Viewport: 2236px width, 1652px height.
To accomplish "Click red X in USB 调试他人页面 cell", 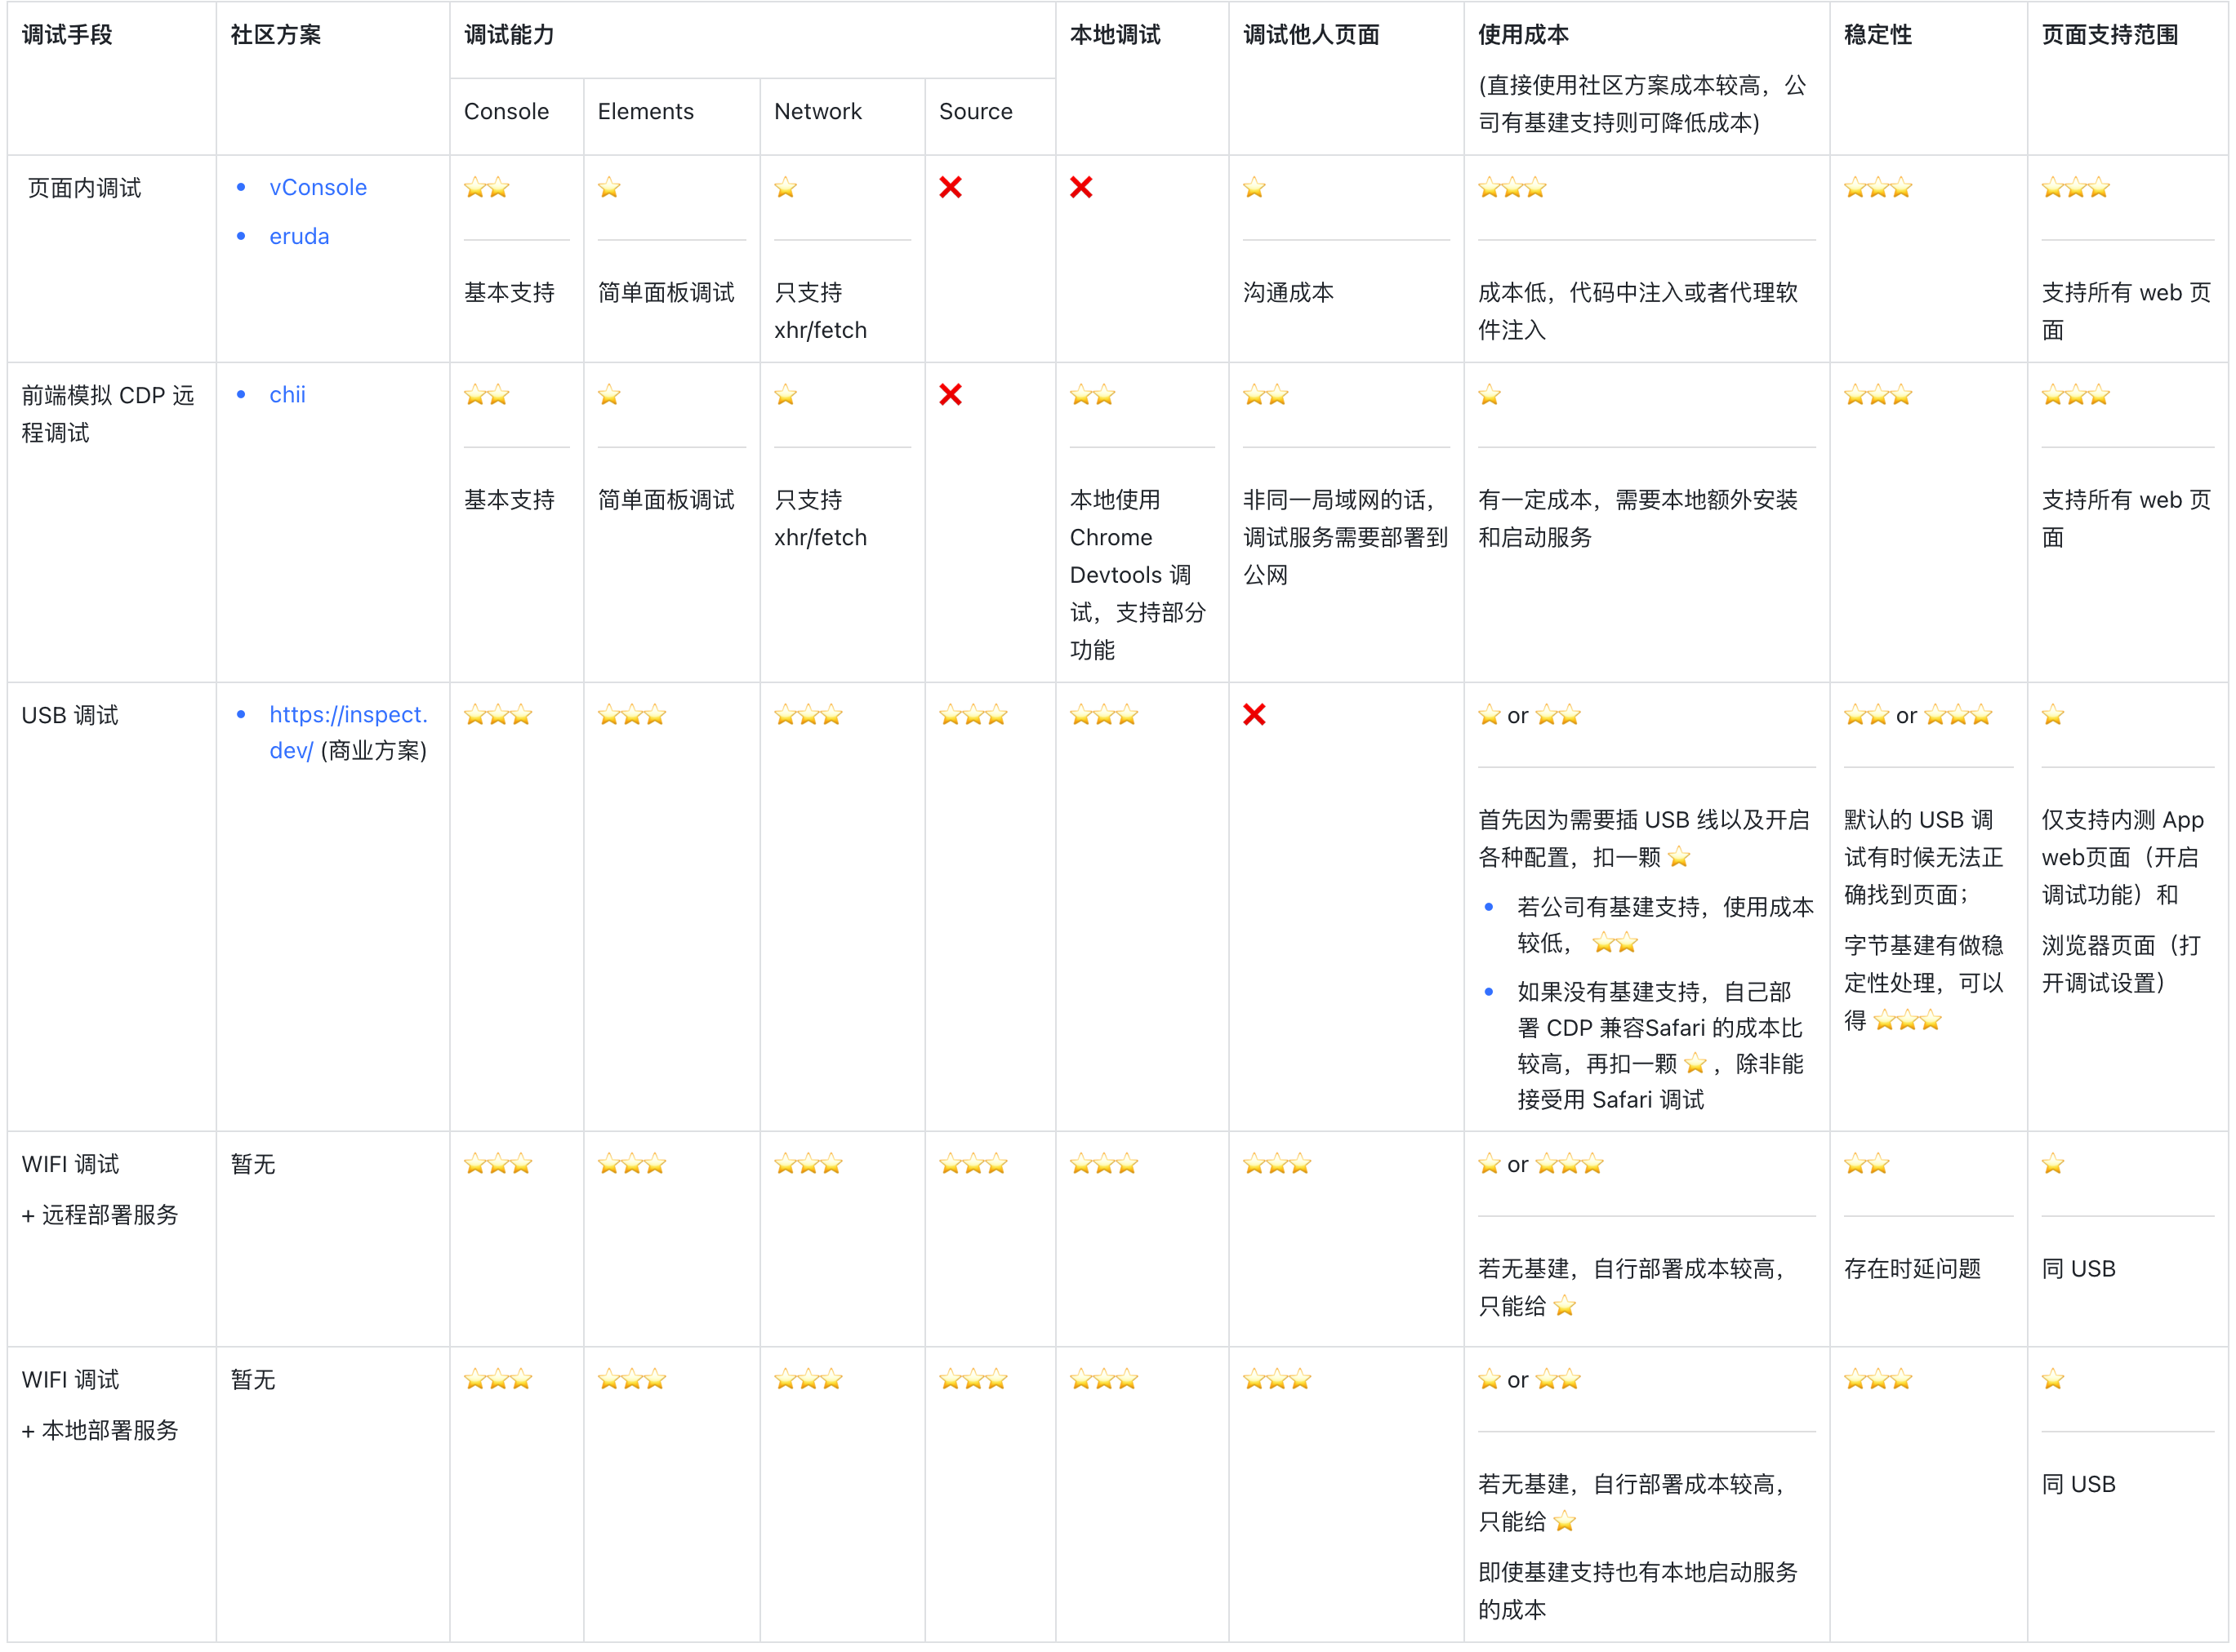I will coord(1253,714).
